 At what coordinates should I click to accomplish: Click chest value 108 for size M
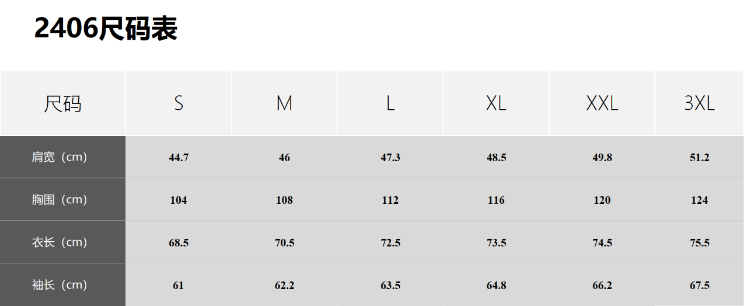click(x=284, y=200)
